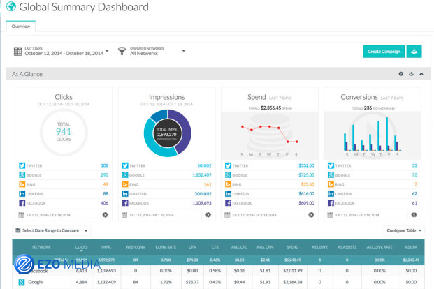The width and height of the screenshot is (434, 289).
Task: Click the funnel filter icon for Displayed Networks
Action: pyautogui.click(x=122, y=51)
